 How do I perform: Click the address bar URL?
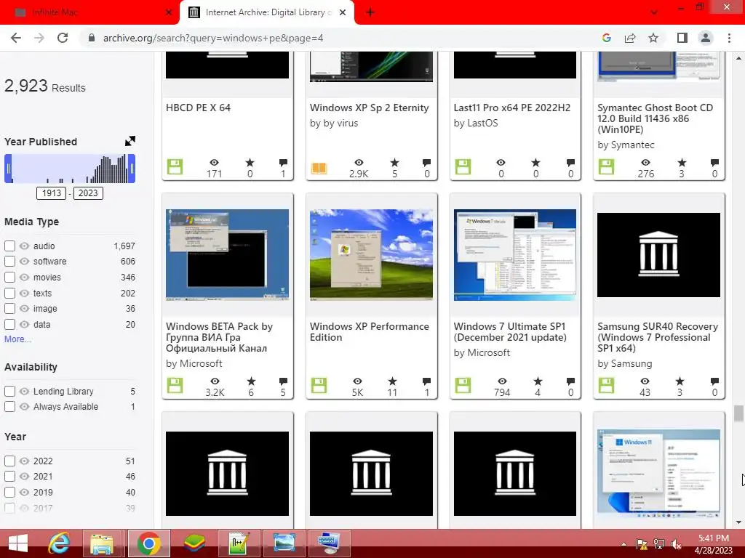point(213,38)
